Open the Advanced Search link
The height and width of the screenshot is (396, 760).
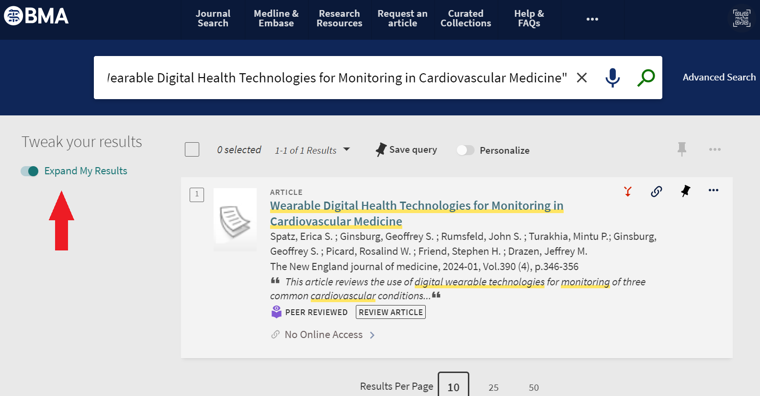719,78
